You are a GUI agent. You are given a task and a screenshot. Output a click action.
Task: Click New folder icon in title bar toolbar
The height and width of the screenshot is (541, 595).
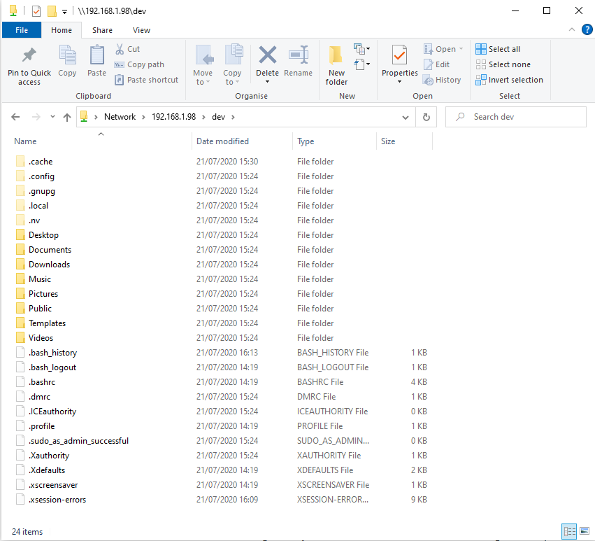coord(52,11)
